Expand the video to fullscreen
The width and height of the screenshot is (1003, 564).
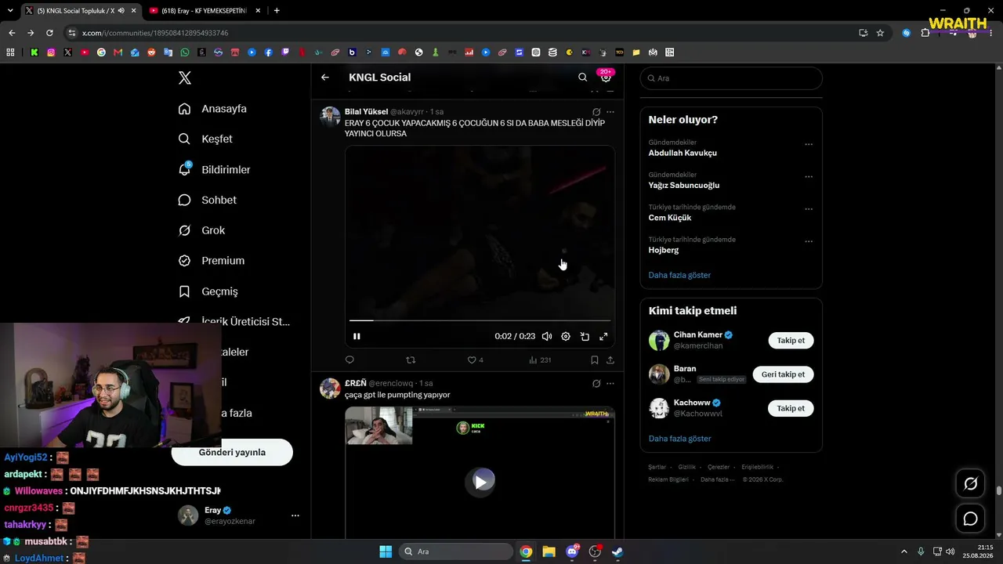click(603, 336)
